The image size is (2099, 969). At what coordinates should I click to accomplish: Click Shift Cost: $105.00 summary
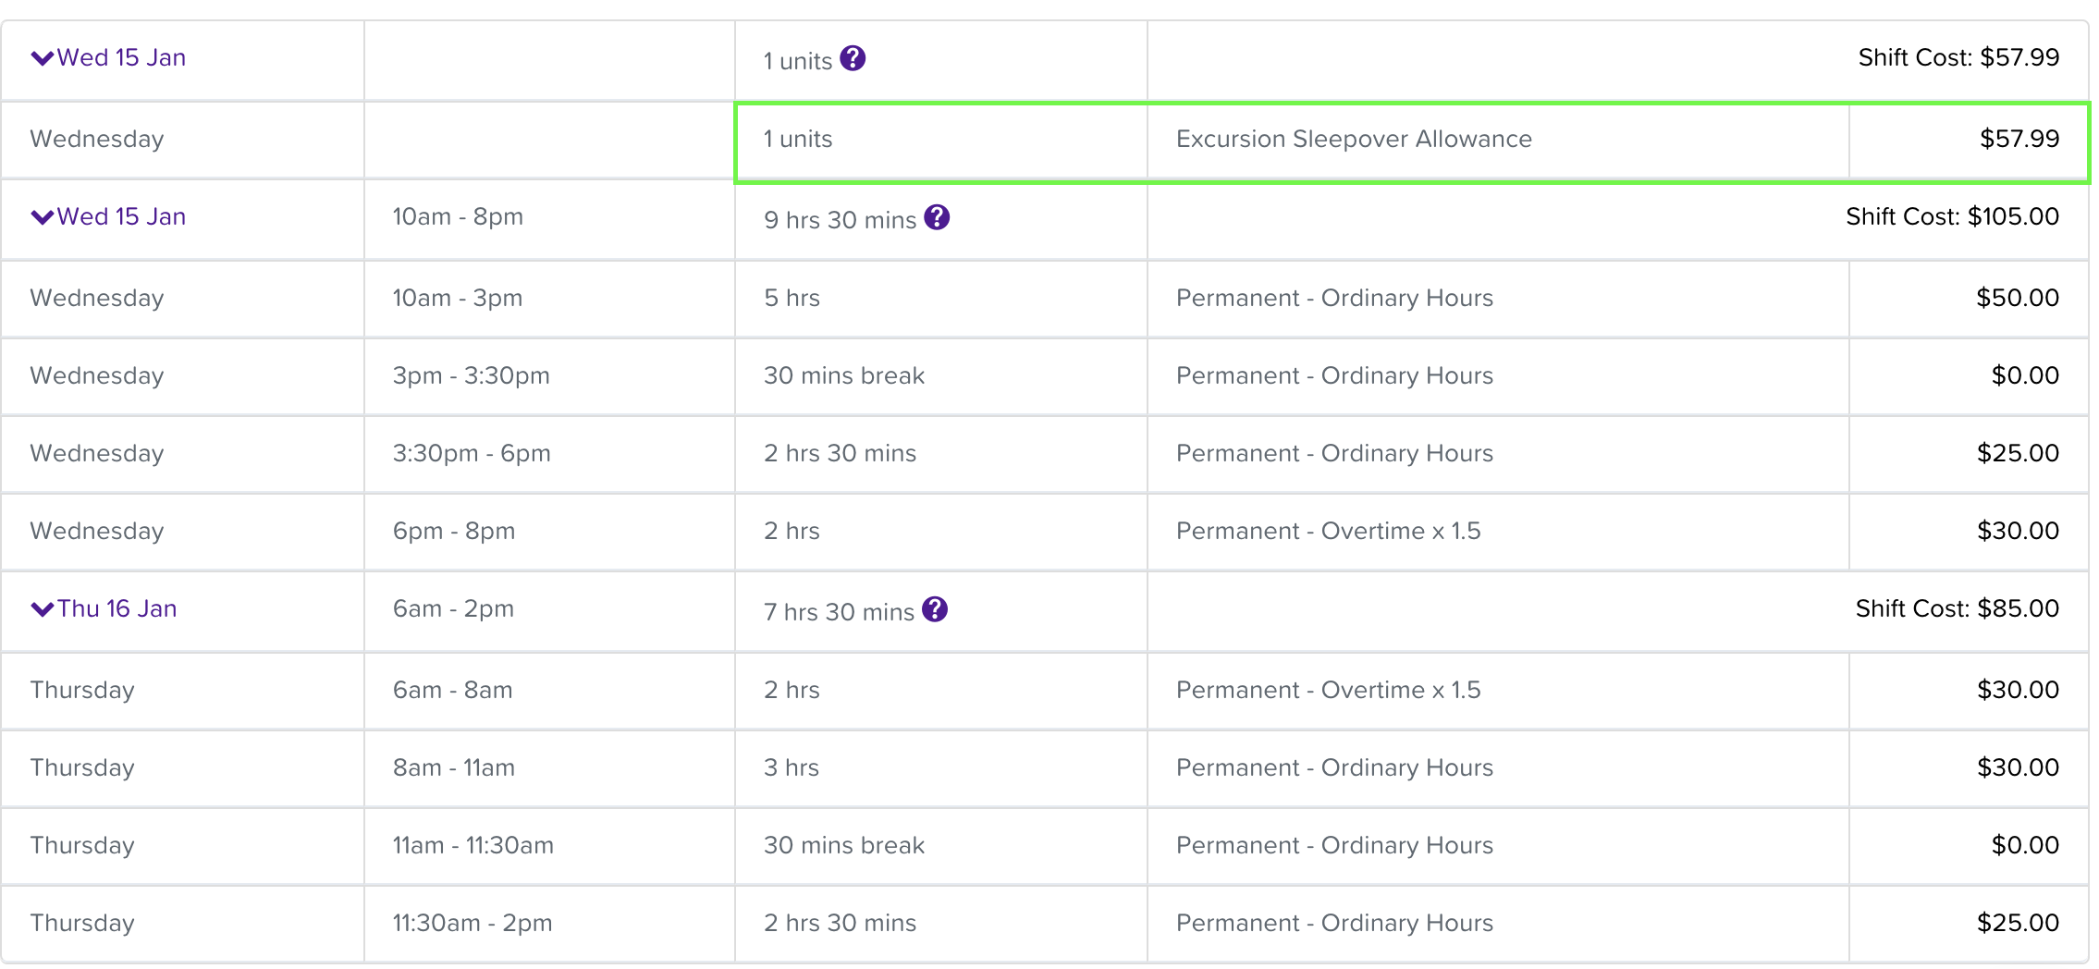[1952, 216]
